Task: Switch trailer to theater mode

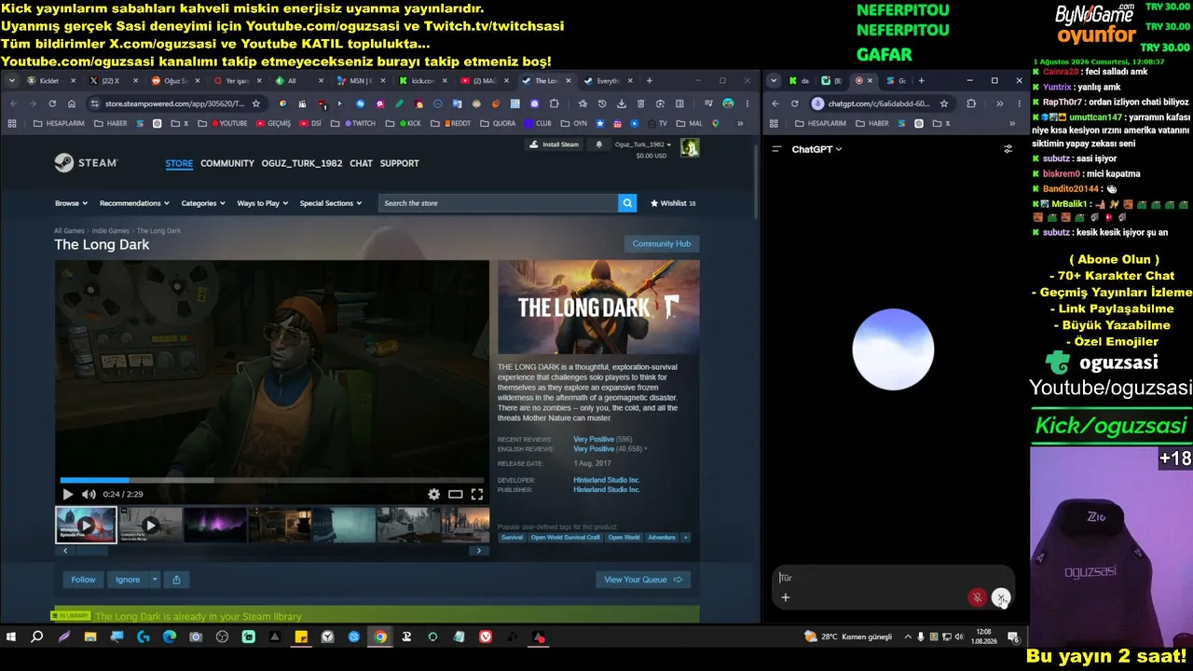Action: coord(456,494)
